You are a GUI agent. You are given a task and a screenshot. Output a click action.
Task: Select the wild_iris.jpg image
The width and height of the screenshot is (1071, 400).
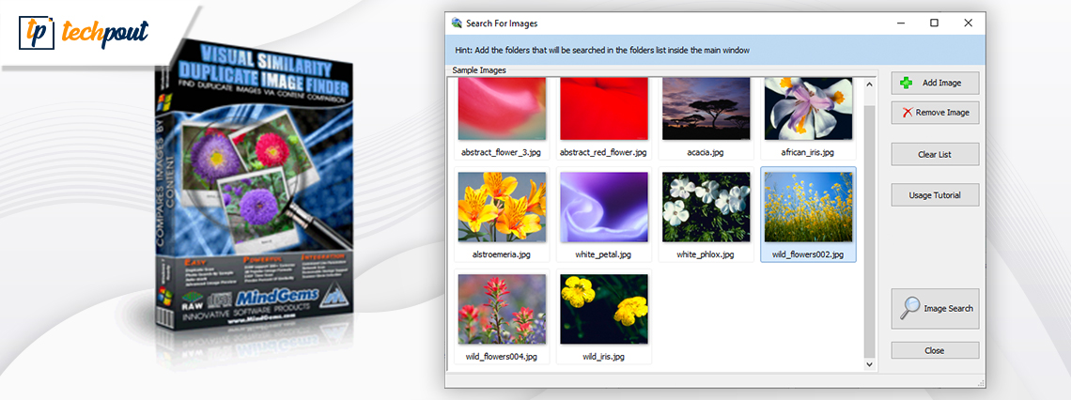603,310
